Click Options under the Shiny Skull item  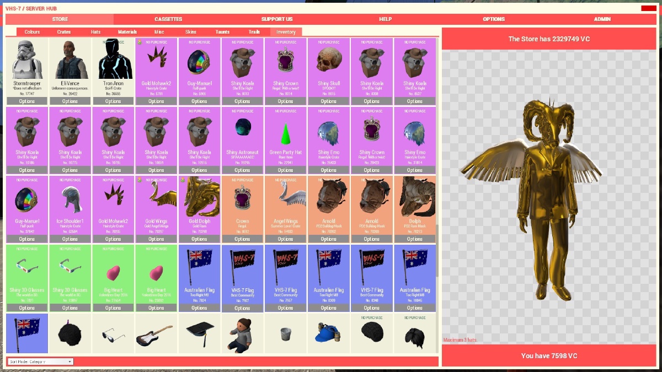pyautogui.click(x=328, y=101)
